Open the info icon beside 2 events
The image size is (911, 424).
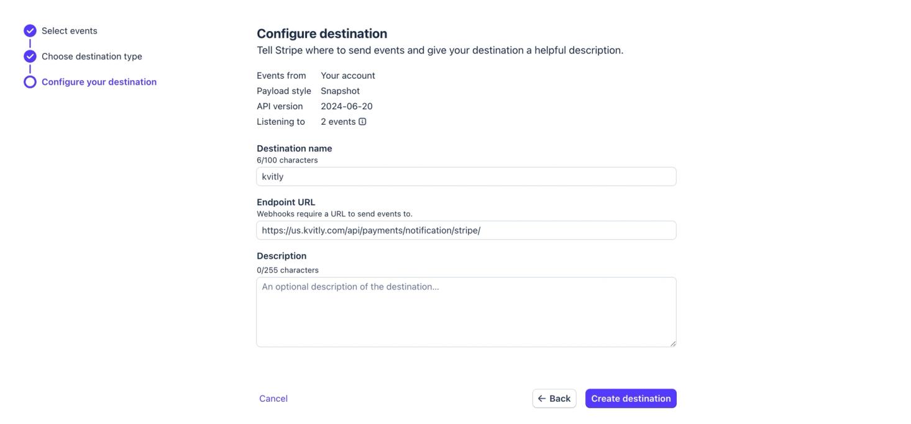click(362, 122)
